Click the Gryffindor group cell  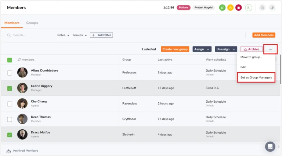(129, 119)
